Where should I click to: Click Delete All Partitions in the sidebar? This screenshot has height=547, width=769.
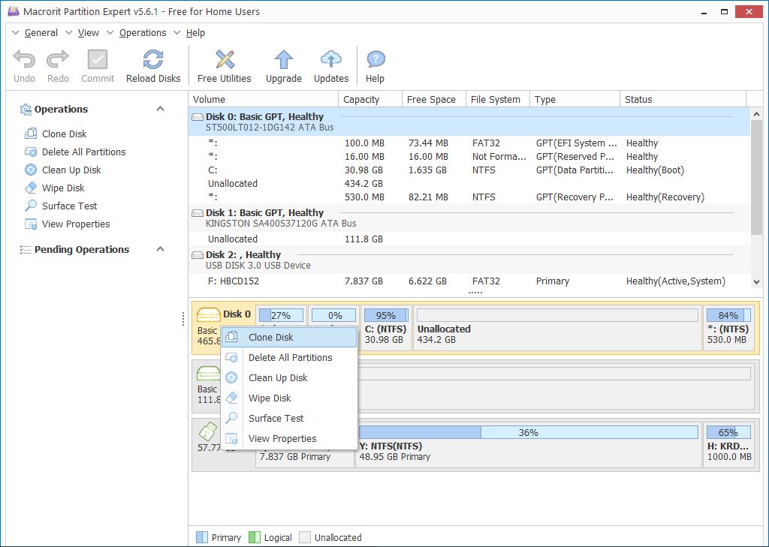(x=83, y=152)
